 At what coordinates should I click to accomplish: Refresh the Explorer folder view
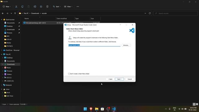pyautogui.click(x=150, y=13)
